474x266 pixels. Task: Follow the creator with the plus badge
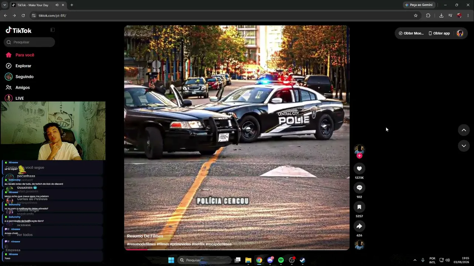pos(359,156)
